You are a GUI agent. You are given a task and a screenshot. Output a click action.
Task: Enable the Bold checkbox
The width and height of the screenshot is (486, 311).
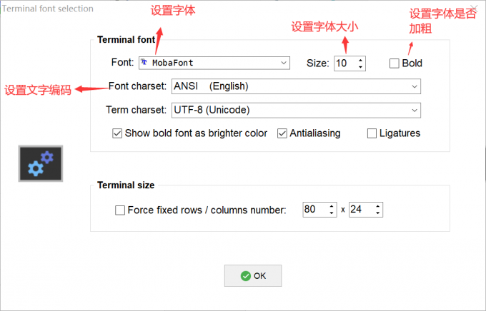[x=394, y=63]
